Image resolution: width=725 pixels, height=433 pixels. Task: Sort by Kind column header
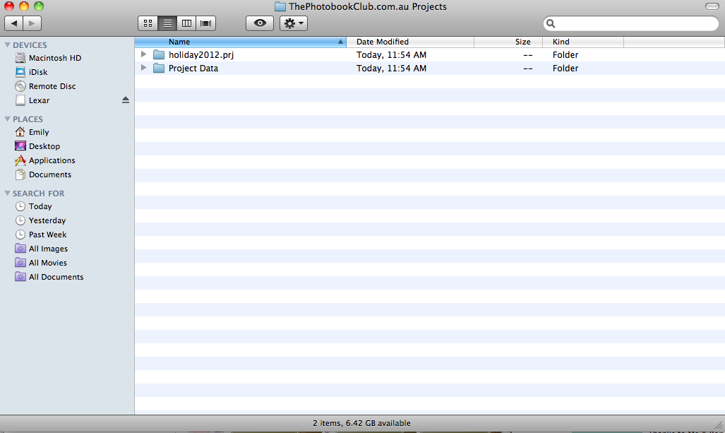583,42
